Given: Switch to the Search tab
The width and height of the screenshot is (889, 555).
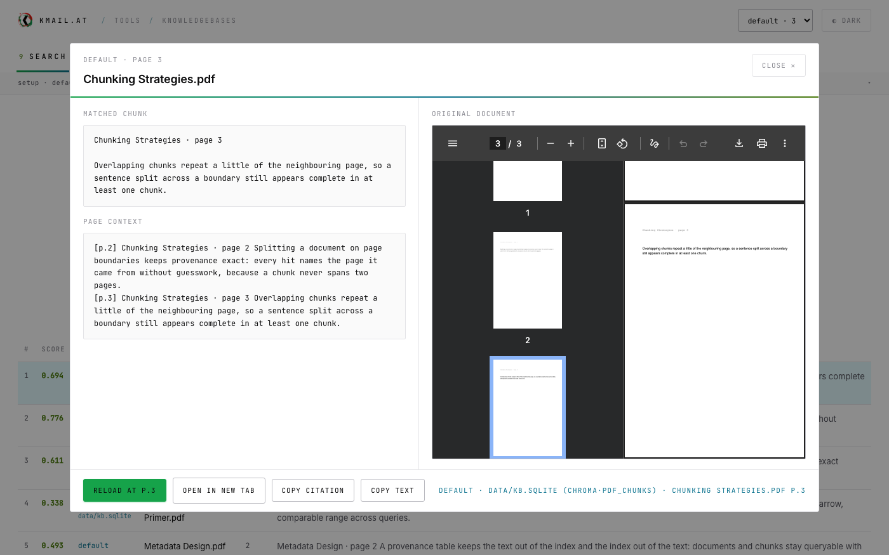Looking at the screenshot, I should click(43, 56).
